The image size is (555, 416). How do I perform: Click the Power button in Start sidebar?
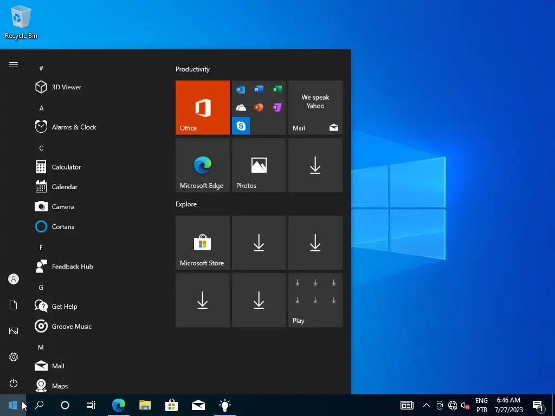point(14,383)
